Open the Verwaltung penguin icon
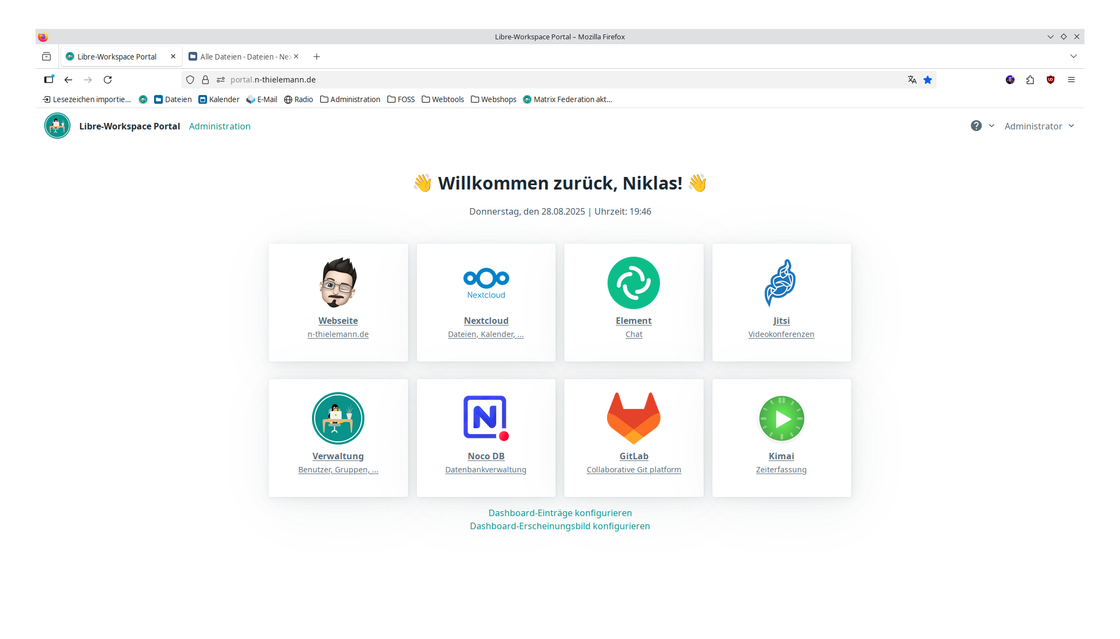The image size is (1120, 639). 338,418
